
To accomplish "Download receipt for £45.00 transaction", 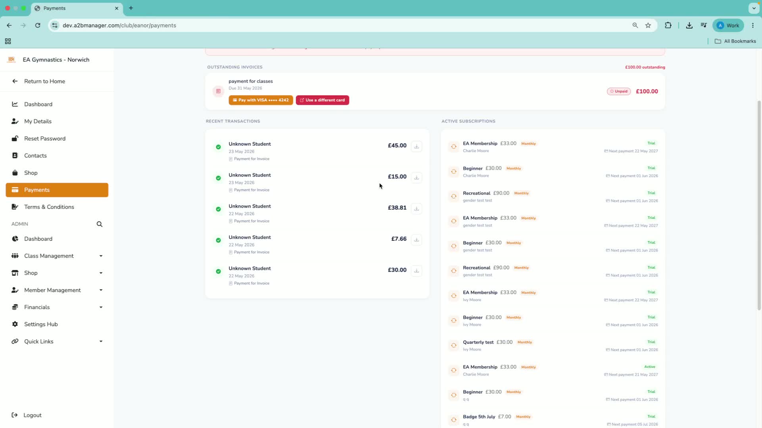I will pos(416,146).
